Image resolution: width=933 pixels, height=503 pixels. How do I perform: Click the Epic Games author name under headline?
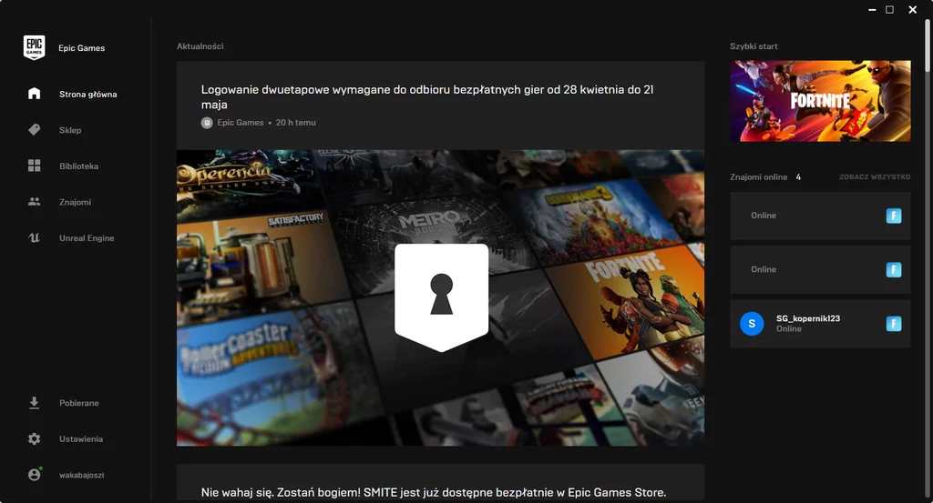pos(240,122)
